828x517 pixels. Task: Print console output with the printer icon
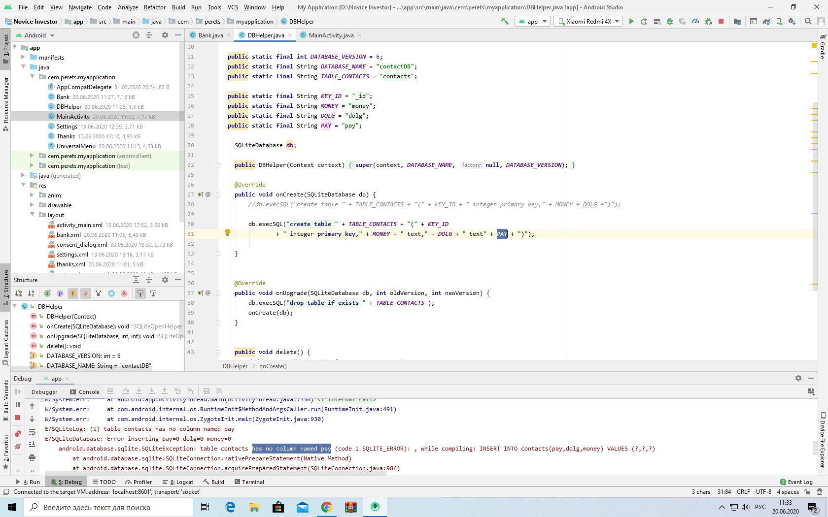[x=32, y=458]
